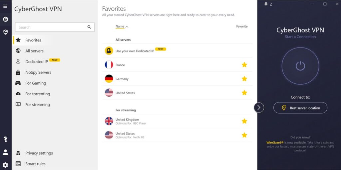Remove Germany from favorites via star
The image size is (341, 170).
[x=244, y=79]
